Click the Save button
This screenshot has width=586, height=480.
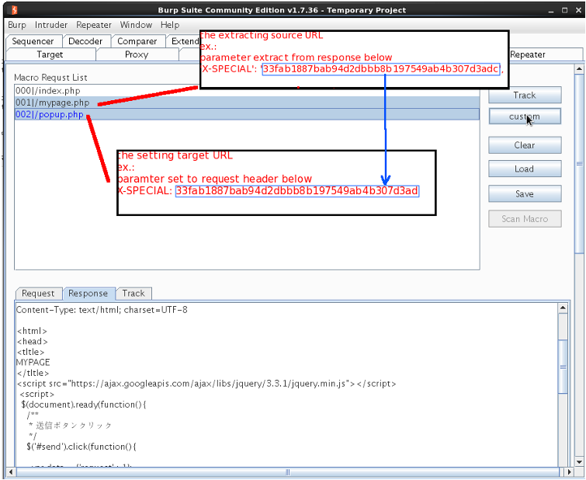pyautogui.click(x=525, y=194)
